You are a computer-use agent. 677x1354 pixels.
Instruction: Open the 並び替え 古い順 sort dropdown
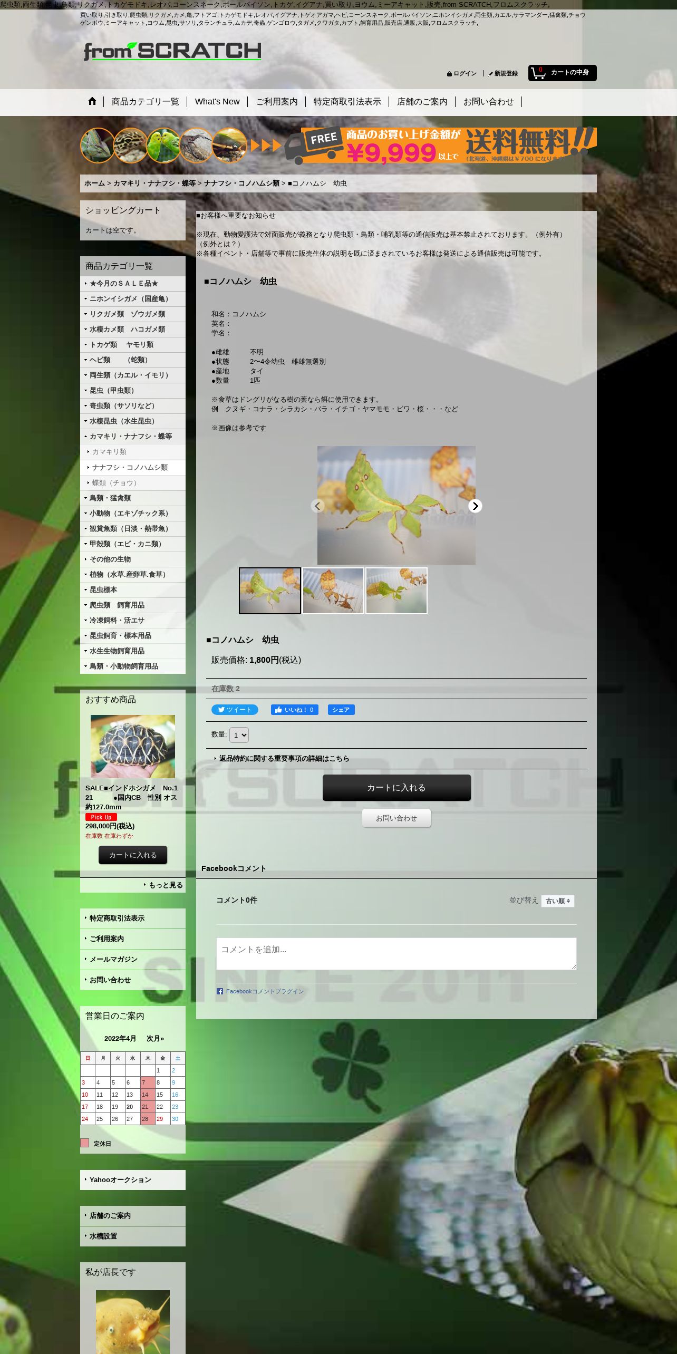point(558,901)
